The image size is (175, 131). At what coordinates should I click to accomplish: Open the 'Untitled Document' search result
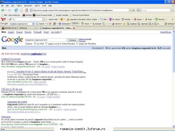(x=11, y=59)
